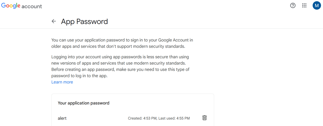Open the Google apps grid

304,5
